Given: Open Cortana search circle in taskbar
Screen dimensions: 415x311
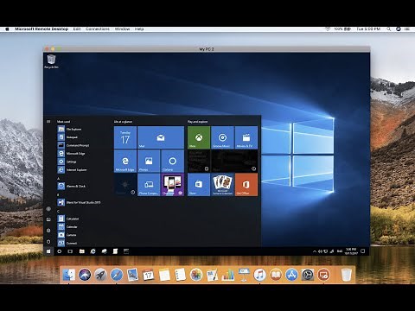Looking at the screenshot, I should 59,251.
